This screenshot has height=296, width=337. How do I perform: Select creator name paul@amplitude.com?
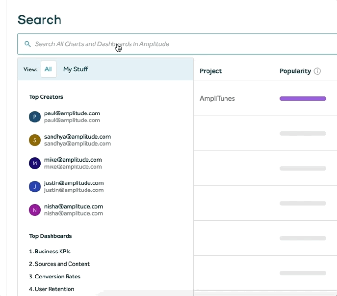(x=72, y=113)
